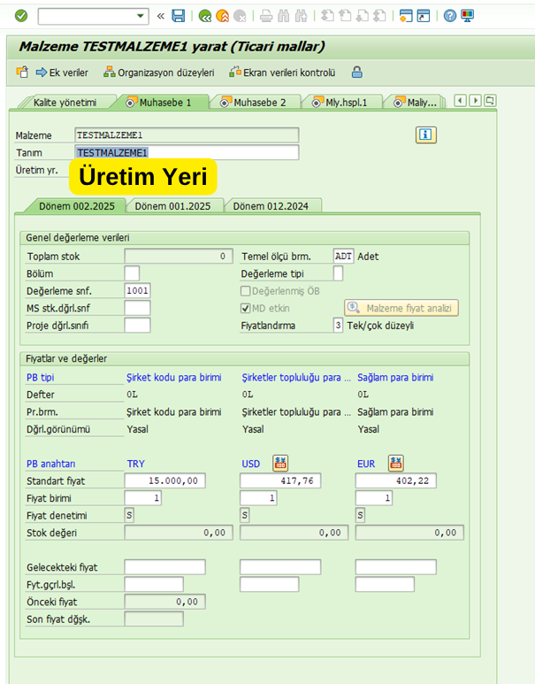Image resolution: width=535 pixels, height=684 pixels.
Task: Click the Ekran verileri kontrolü button
Action: 284,73
